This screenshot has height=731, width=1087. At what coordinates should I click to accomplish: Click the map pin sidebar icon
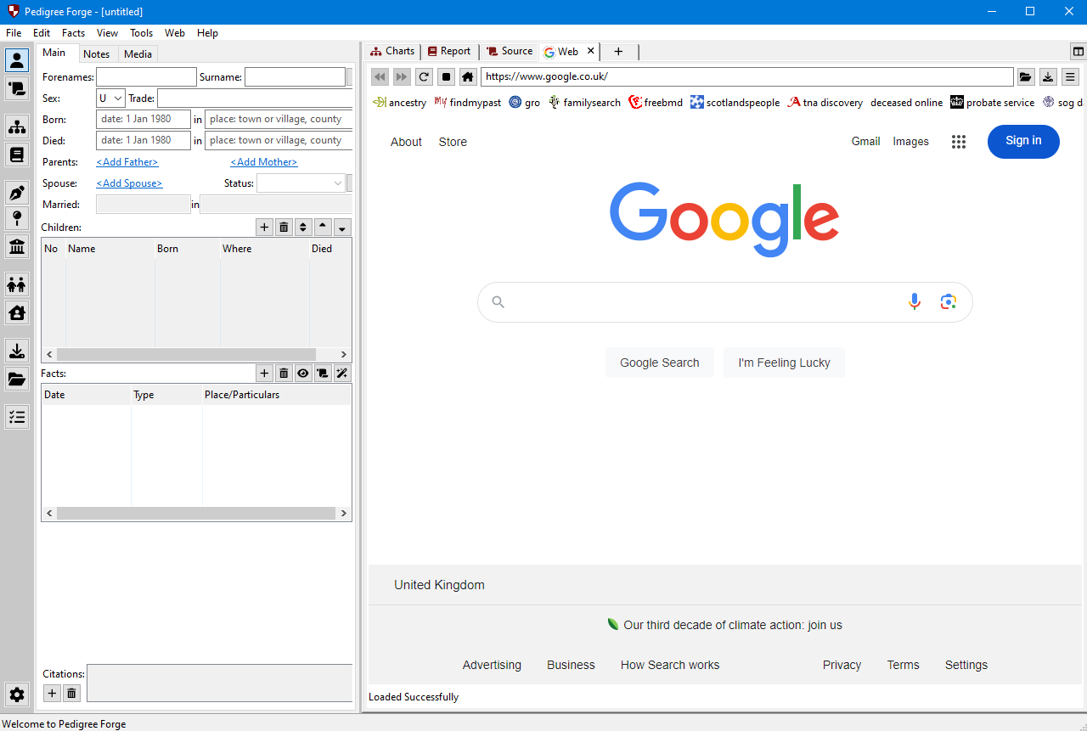pos(17,219)
